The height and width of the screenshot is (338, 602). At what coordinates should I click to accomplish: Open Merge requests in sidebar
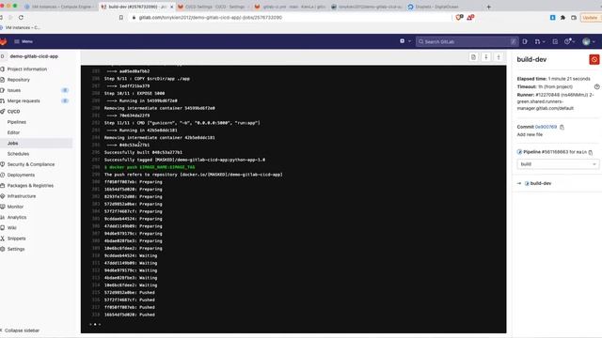click(24, 100)
